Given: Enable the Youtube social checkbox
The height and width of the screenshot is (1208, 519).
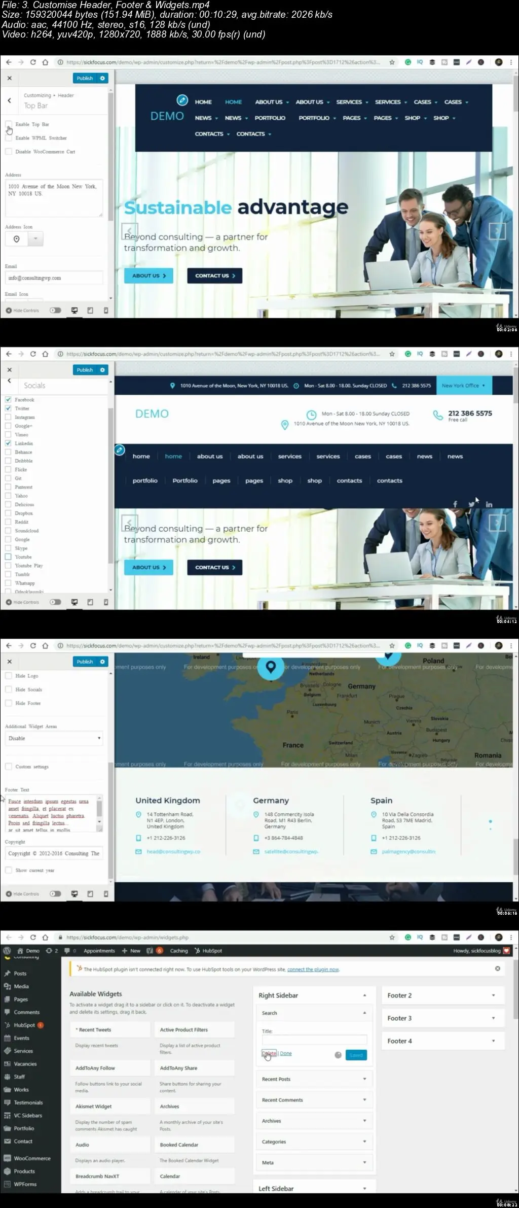Looking at the screenshot, I should point(8,557).
